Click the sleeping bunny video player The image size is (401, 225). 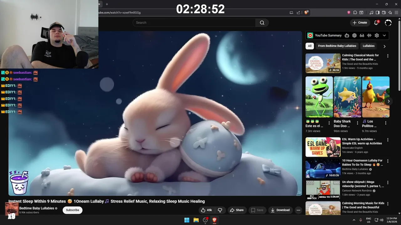point(155,113)
